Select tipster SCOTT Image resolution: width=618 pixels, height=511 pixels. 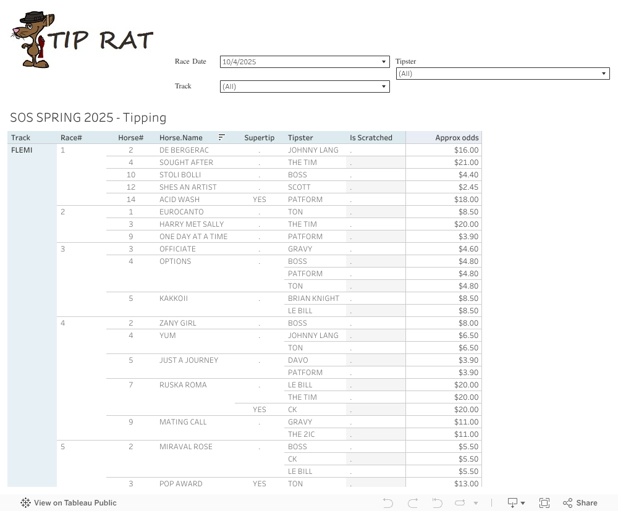click(x=299, y=187)
